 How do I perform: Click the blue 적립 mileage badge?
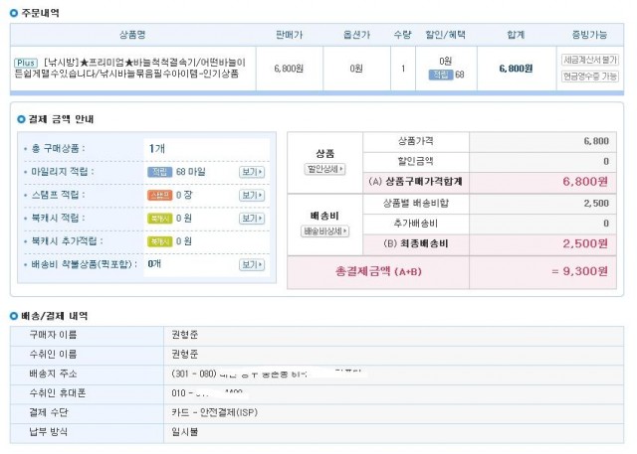159,172
